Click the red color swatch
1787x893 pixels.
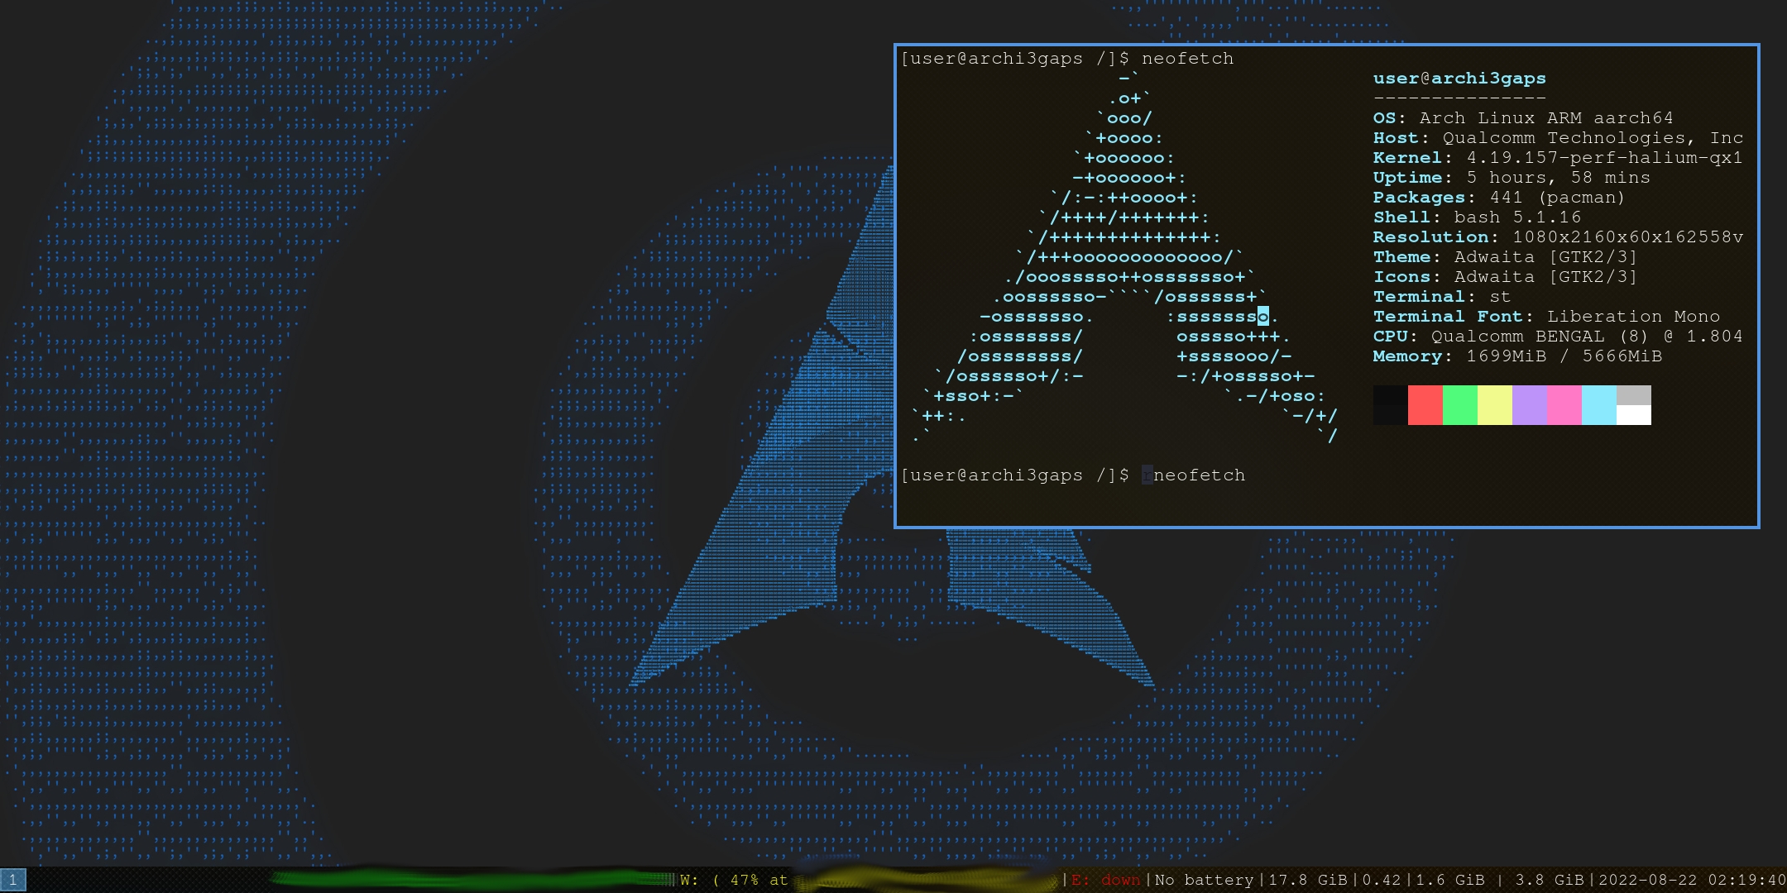click(1425, 405)
